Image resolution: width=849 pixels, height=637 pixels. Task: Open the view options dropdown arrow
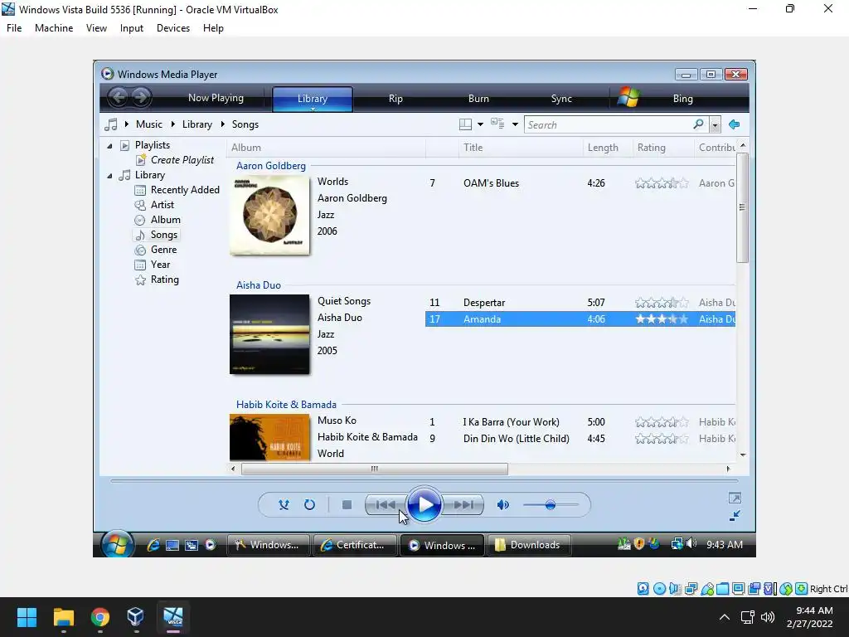(515, 124)
